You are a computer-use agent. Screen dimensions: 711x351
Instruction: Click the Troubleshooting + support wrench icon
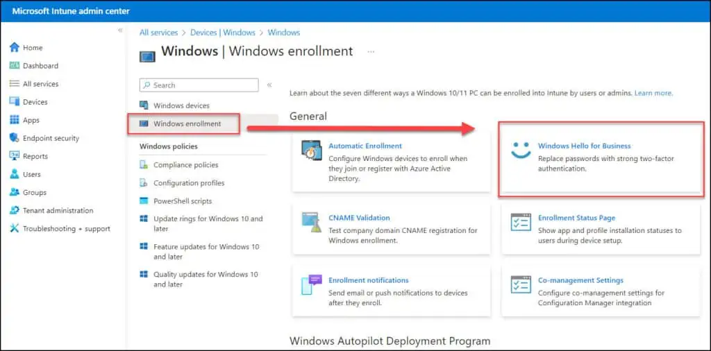[x=15, y=229]
